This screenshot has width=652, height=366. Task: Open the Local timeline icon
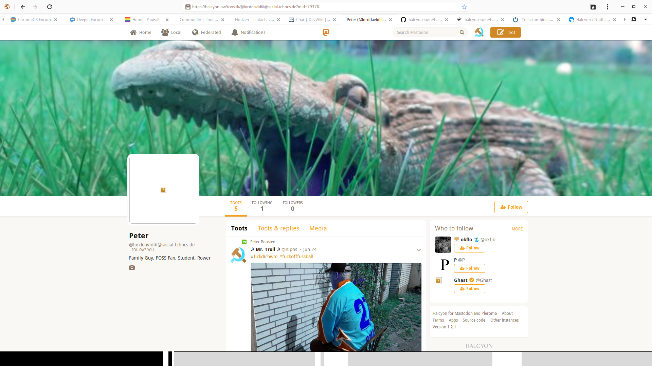[165, 33]
